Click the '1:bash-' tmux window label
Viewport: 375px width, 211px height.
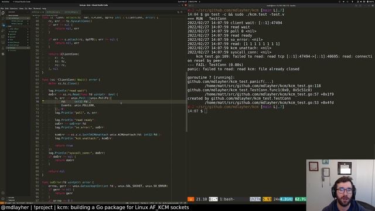pyautogui.click(x=227, y=199)
